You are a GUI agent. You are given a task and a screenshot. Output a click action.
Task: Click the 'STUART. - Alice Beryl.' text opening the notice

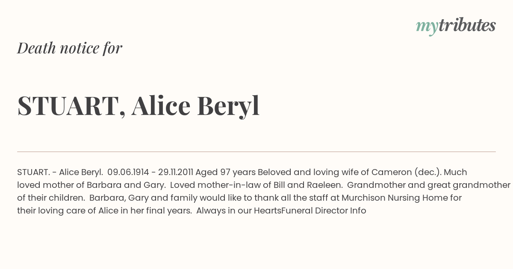click(60, 172)
